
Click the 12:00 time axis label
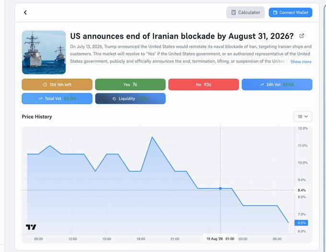click(x=72, y=239)
